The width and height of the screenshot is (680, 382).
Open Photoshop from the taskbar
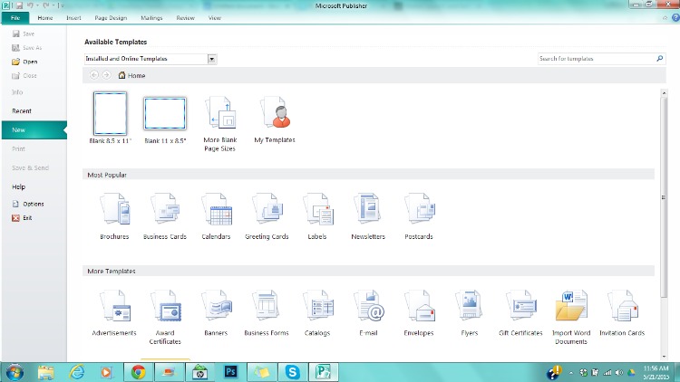coord(230,372)
